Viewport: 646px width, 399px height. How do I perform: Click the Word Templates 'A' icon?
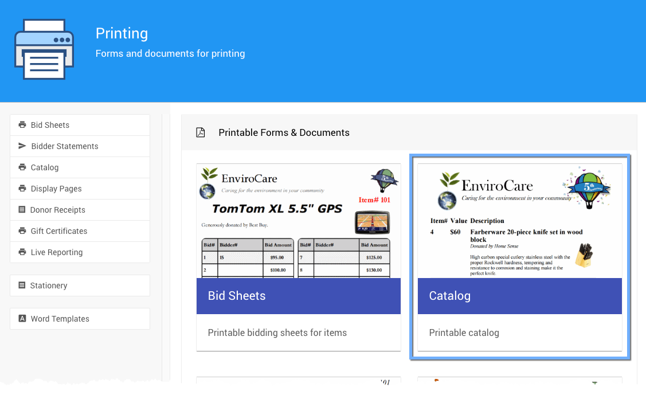[x=22, y=319]
